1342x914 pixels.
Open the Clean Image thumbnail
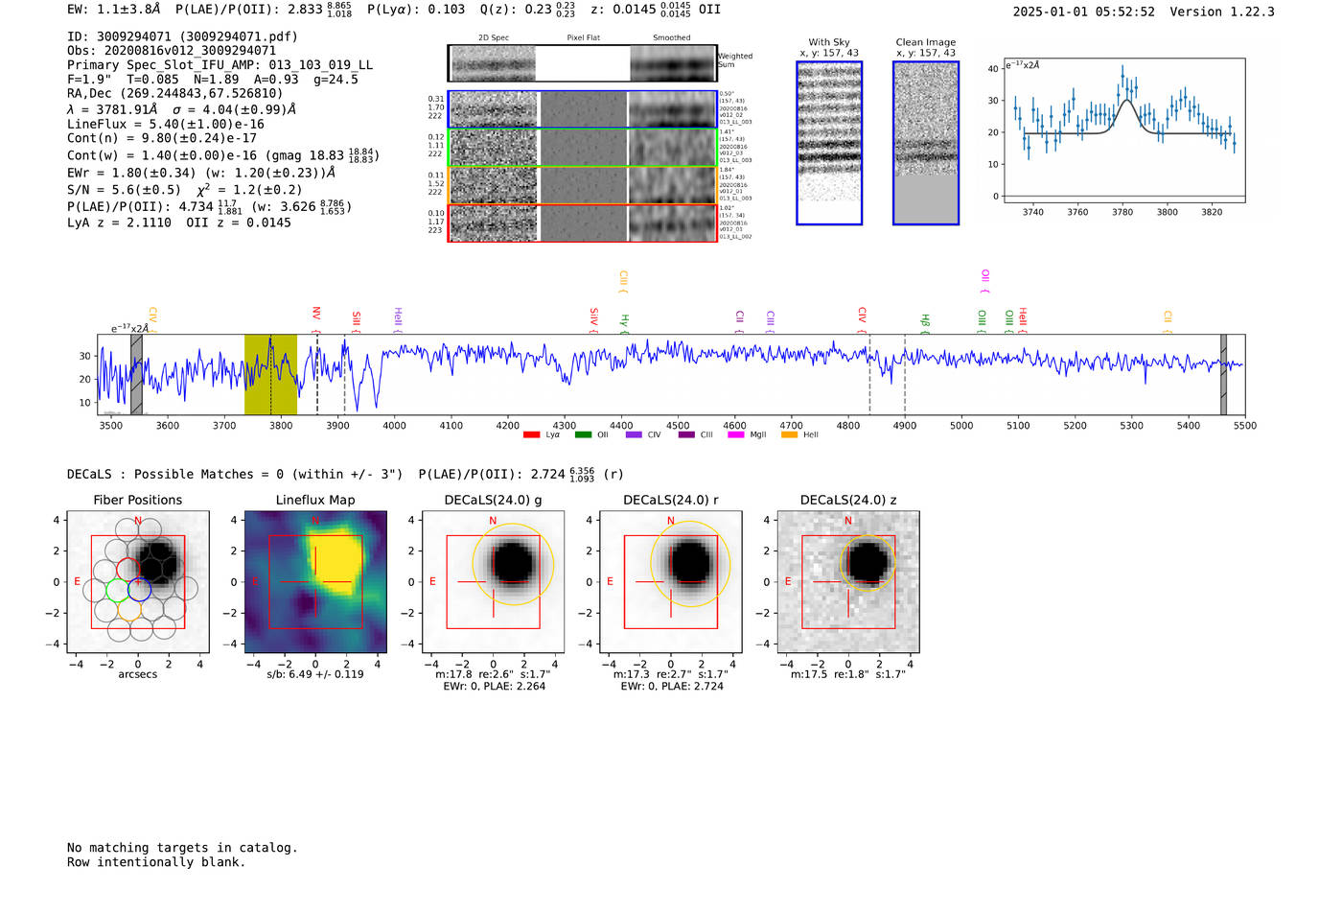tap(926, 143)
